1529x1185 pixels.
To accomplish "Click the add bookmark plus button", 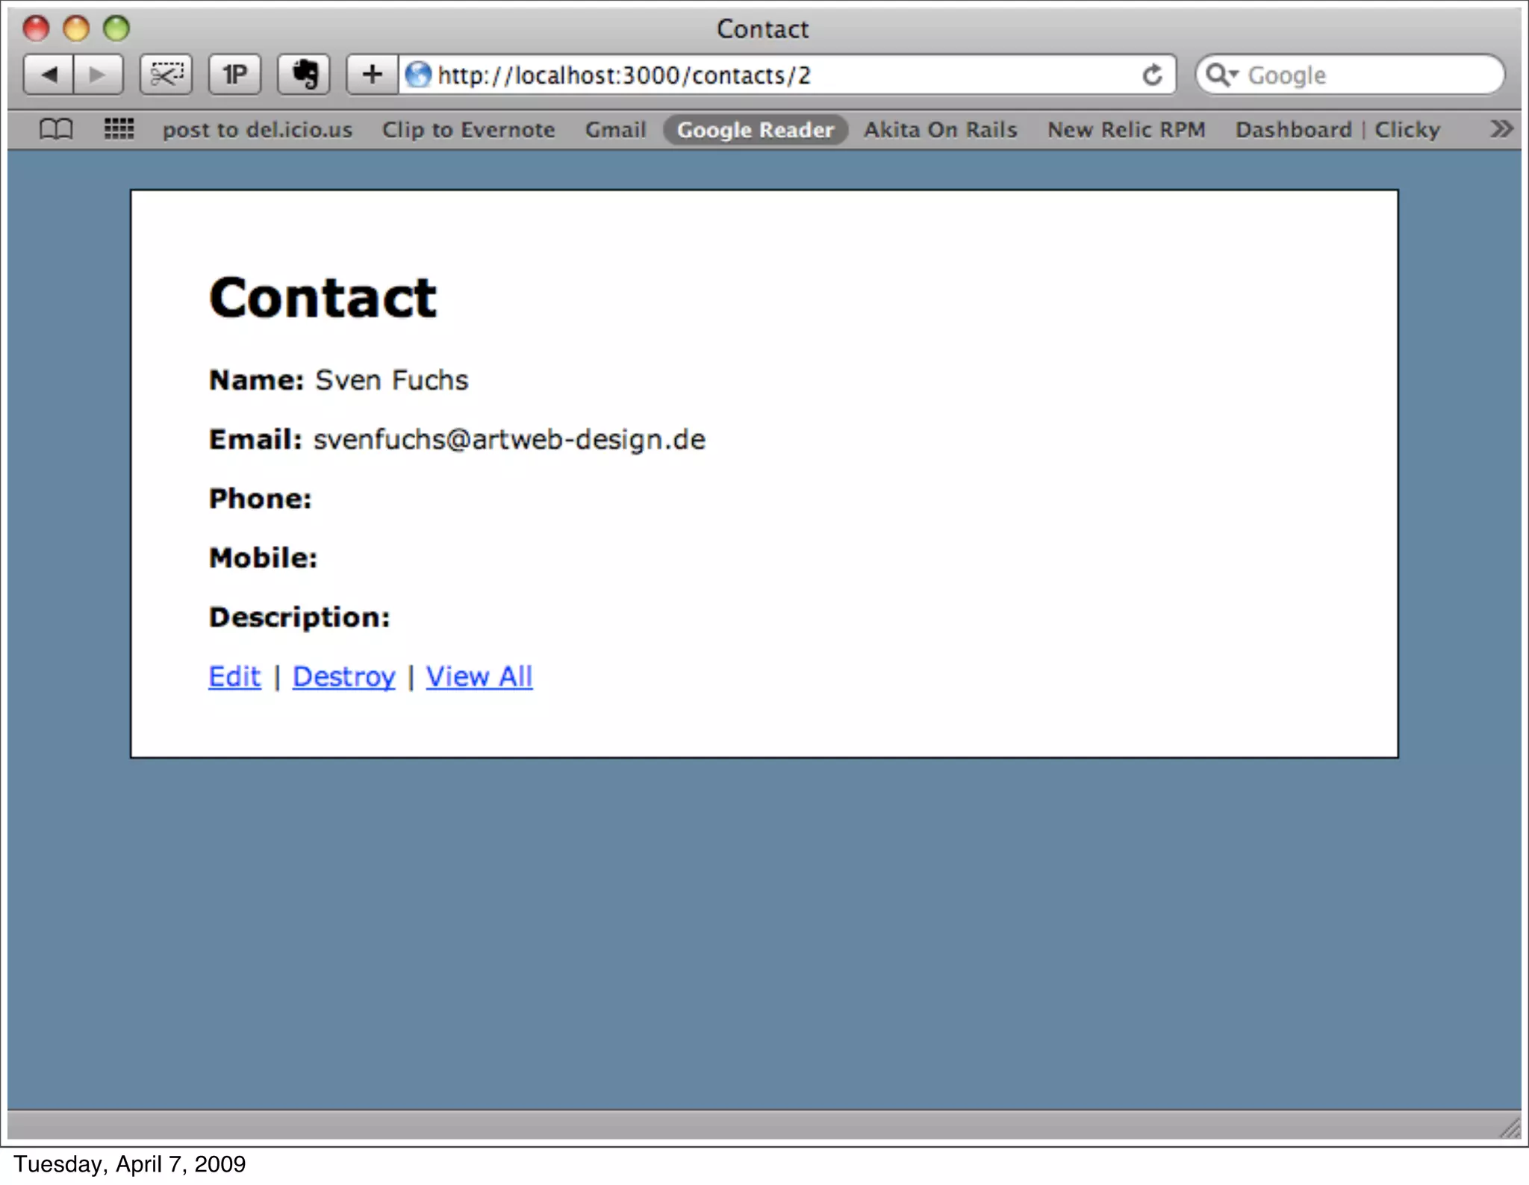I will [x=372, y=75].
